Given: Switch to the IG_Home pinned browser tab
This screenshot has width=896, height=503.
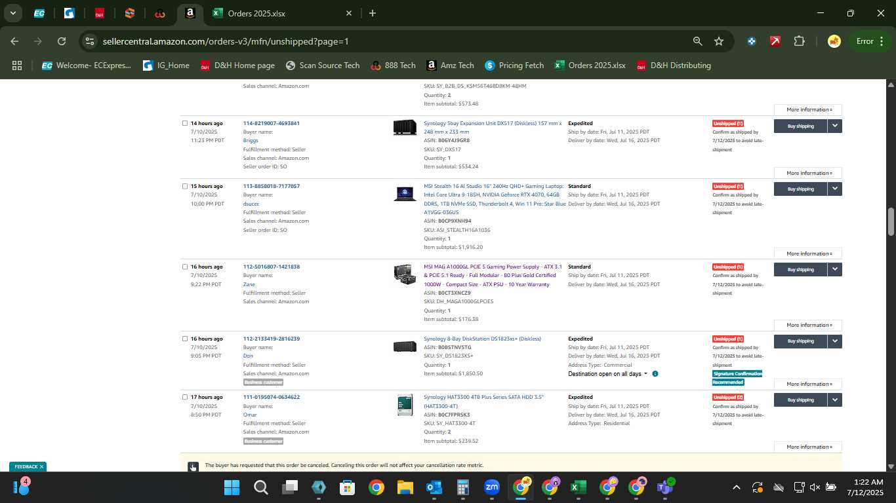Looking at the screenshot, I should point(69,13).
